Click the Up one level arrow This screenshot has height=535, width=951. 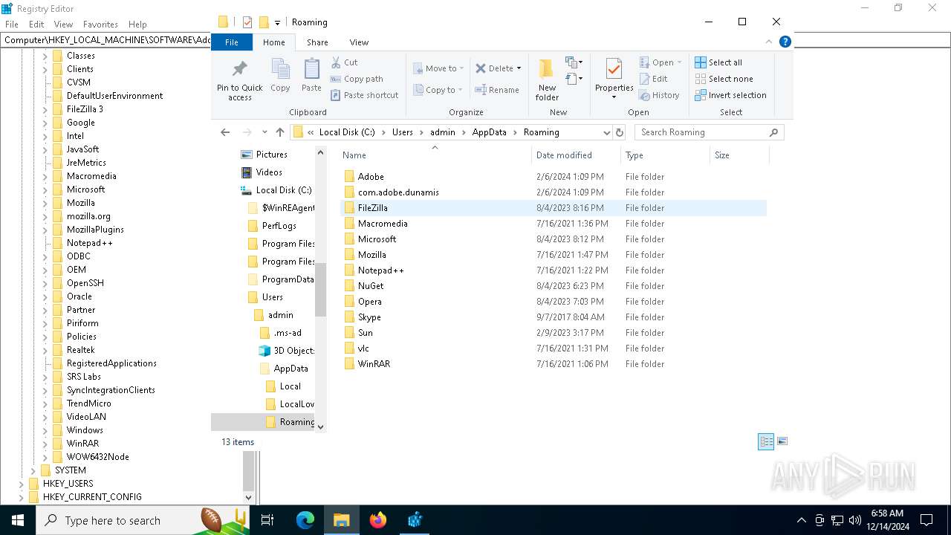point(279,132)
